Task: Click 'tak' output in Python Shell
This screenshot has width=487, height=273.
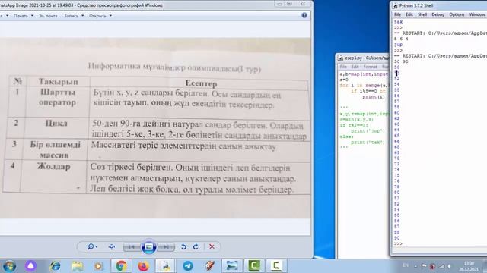Action: coord(398,22)
